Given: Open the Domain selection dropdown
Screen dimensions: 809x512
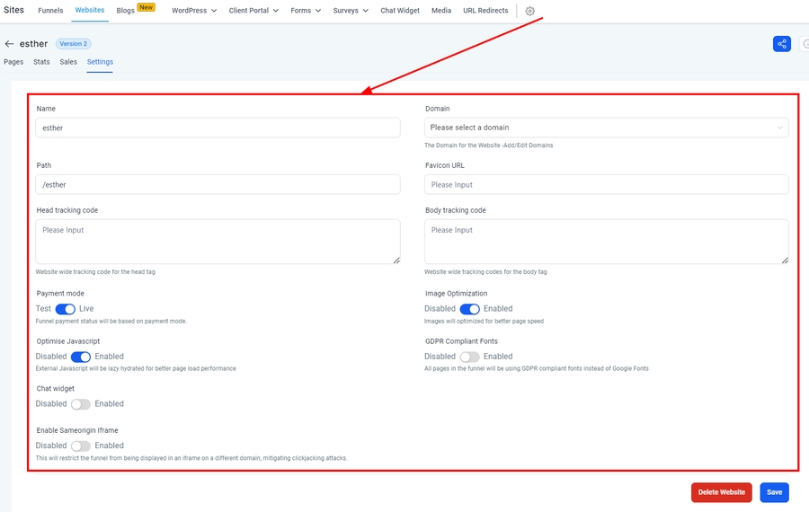Looking at the screenshot, I should [606, 128].
